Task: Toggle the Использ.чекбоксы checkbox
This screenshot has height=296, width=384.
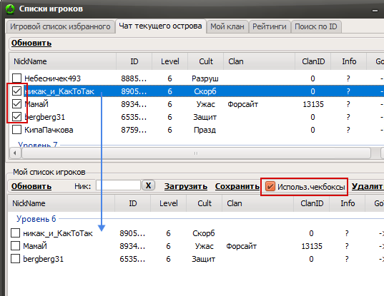Action: click(x=270, y=187)
